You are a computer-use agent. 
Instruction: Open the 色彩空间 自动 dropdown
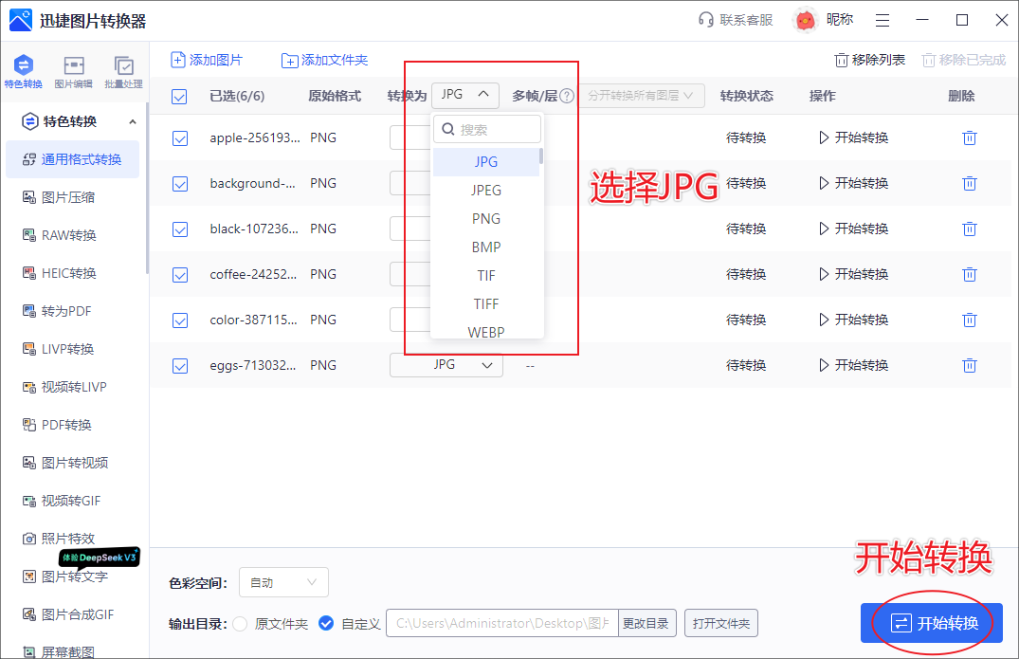click(283, 582)
